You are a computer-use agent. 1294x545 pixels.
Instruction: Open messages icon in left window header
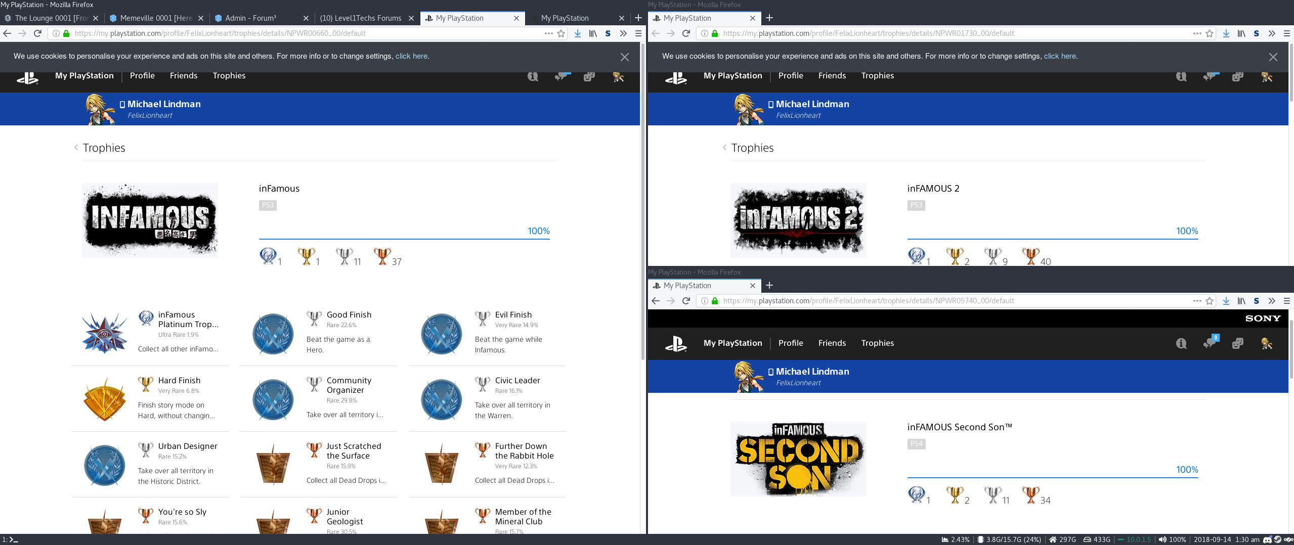click(x=561, y=76)
